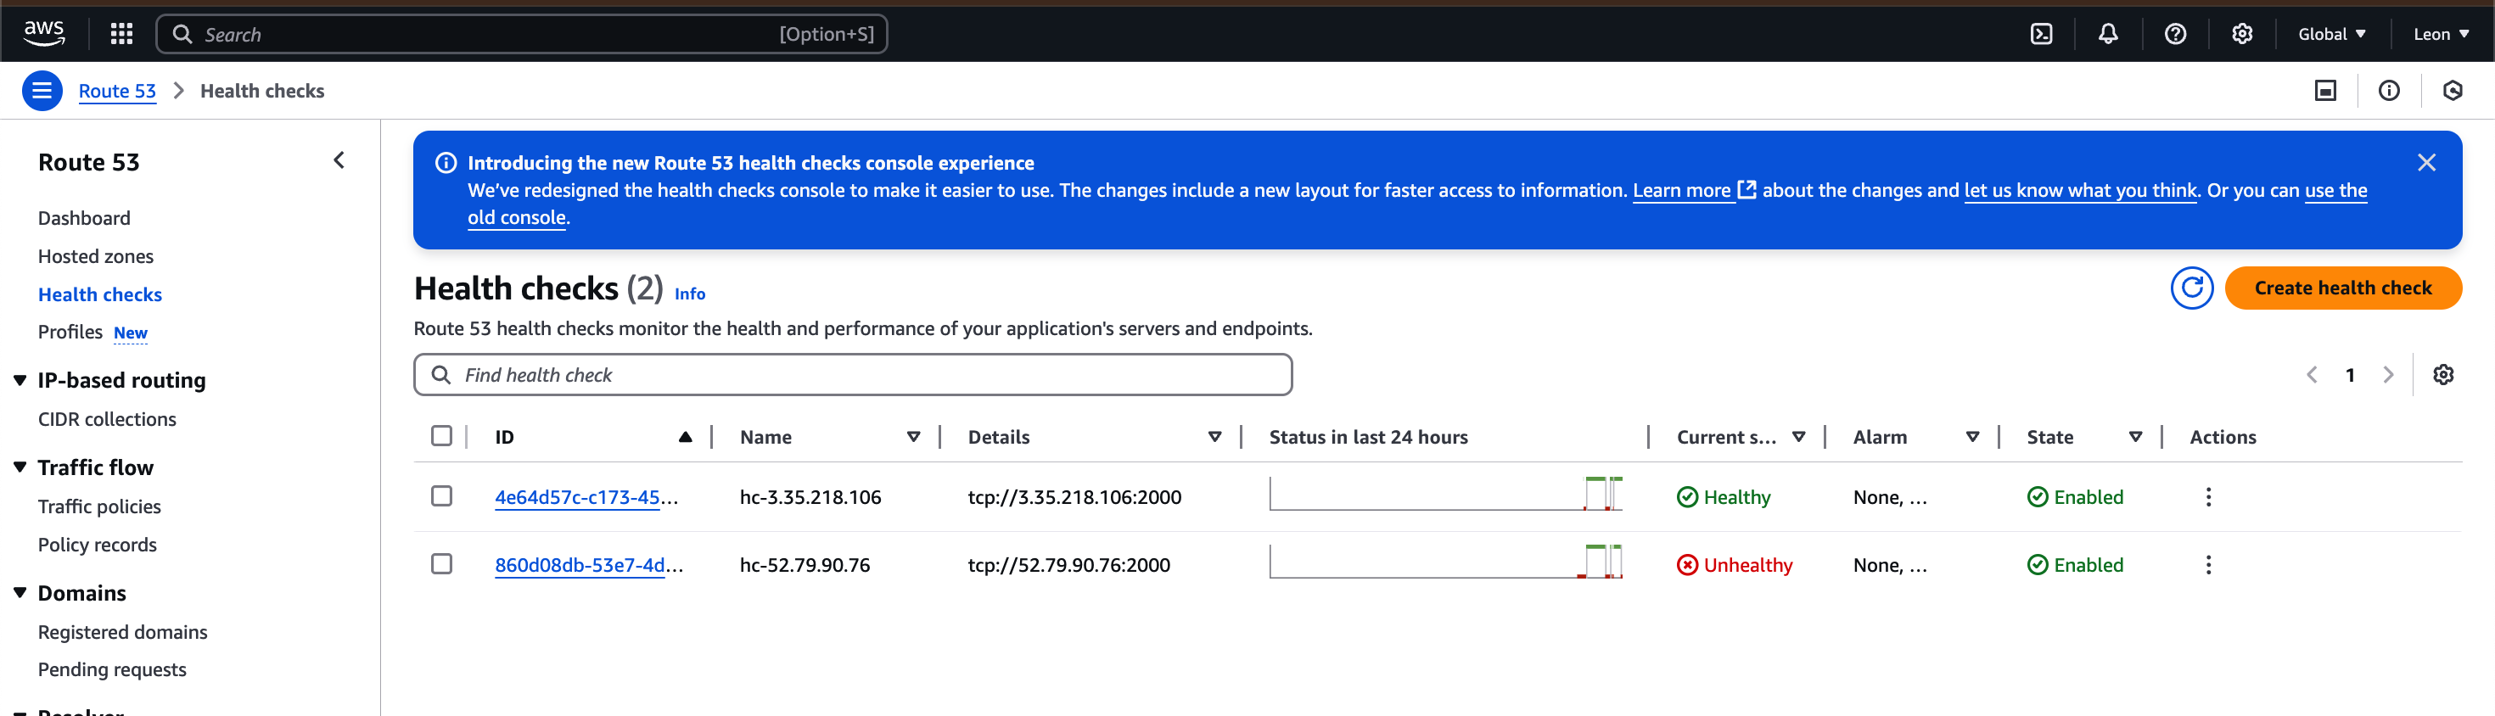2495x716 pixels.
Task: Sort by the Alarm column arrow
Action: click(x=1972, y=438)
